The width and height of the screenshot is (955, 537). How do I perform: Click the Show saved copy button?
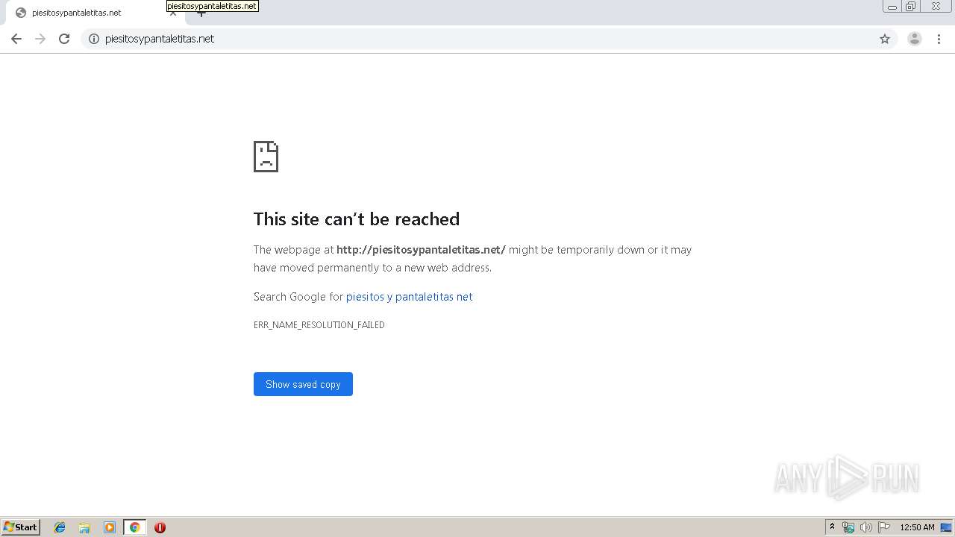pyautogui.click(x=303, y=384)
